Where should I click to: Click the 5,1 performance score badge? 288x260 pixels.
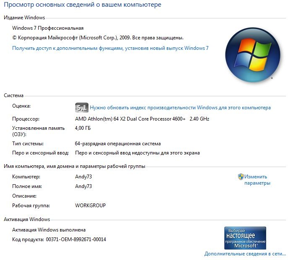click(x=82, y=108)
